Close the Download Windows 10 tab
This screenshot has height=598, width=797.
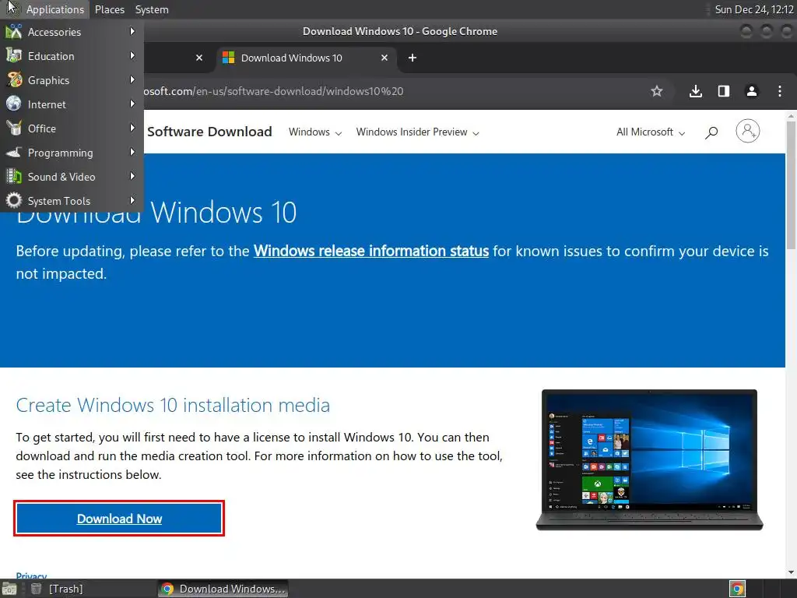tap(384, 58)
